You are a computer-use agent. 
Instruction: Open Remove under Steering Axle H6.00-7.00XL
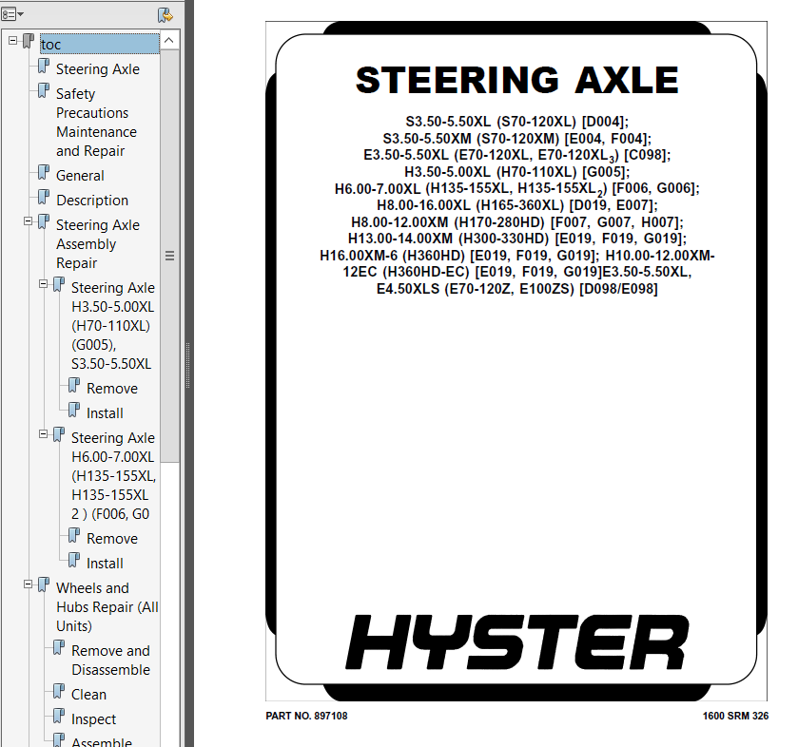point(112,539)
